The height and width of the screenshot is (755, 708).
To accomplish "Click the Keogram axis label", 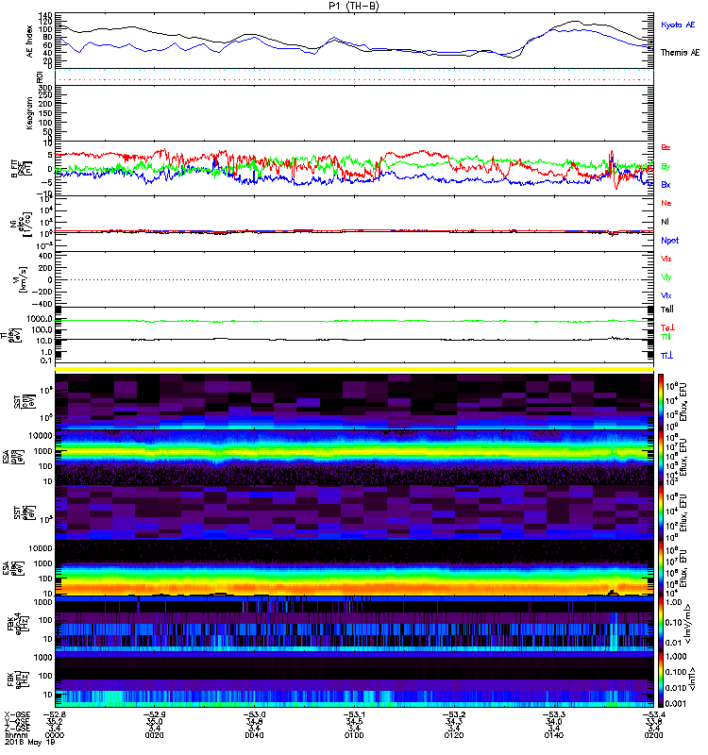I will click(30, 112).
